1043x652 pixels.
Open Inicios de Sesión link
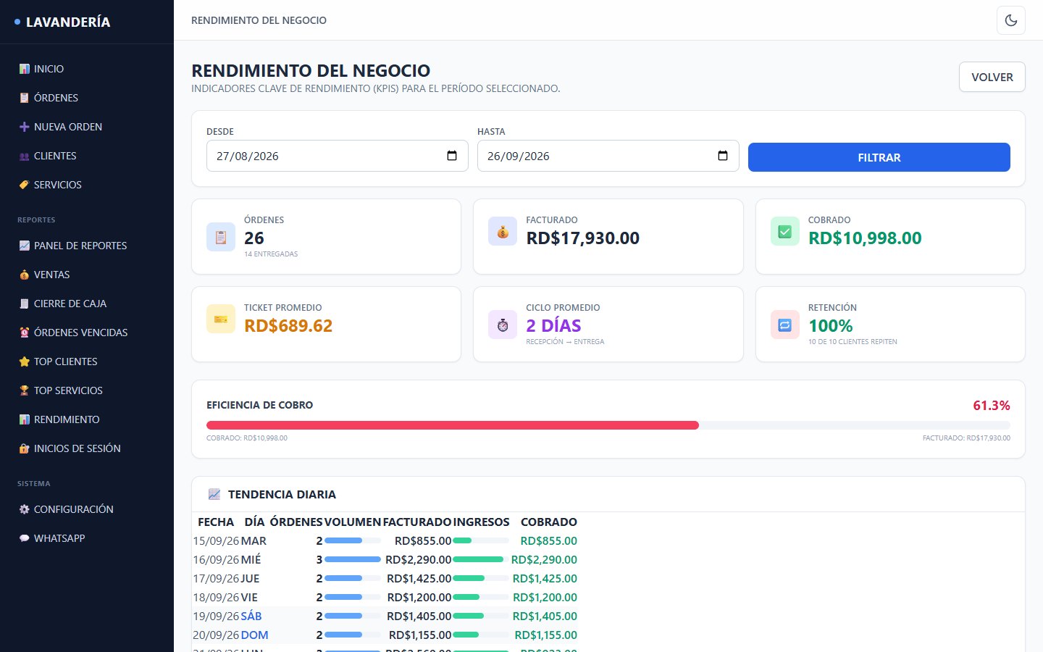click(x=87, y=448)
